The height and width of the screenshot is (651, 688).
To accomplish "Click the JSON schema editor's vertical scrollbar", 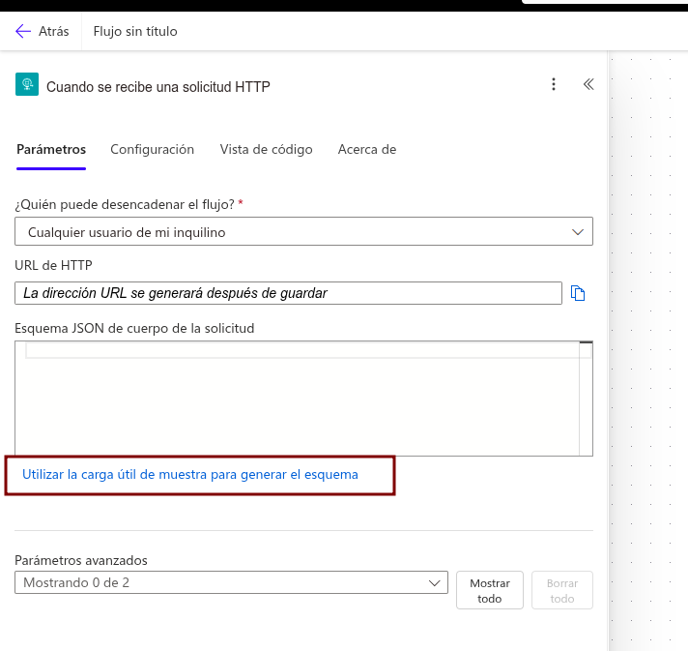I will (x=585, y=399).
